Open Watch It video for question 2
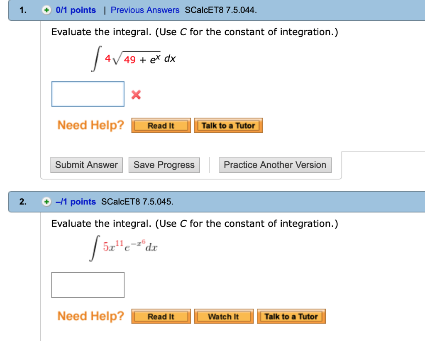The height and width of the screenshot is (341, 425). pos(224,316)
